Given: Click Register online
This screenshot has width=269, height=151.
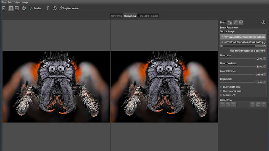Looking at the screenshot, I should pyautogui.click(x=69, y=8).
